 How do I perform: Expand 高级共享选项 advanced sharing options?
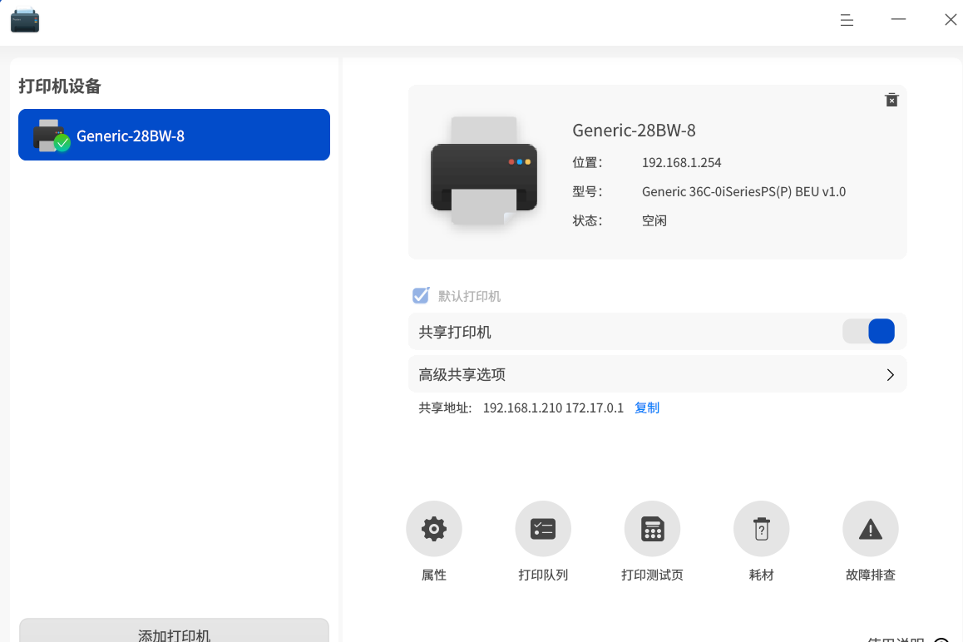click(657, 374)
